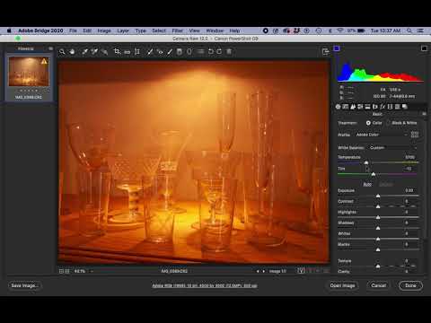Viewport: 431px width, 323px height.
Task: Click the Contrast slider handle
Action: (x=378, y=206)
